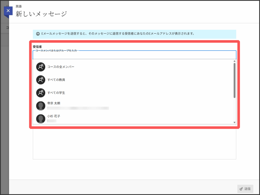The width and height of the screenshot is (260, 195).
Task: Click the info icon in the blue banner
Action: 38,34
